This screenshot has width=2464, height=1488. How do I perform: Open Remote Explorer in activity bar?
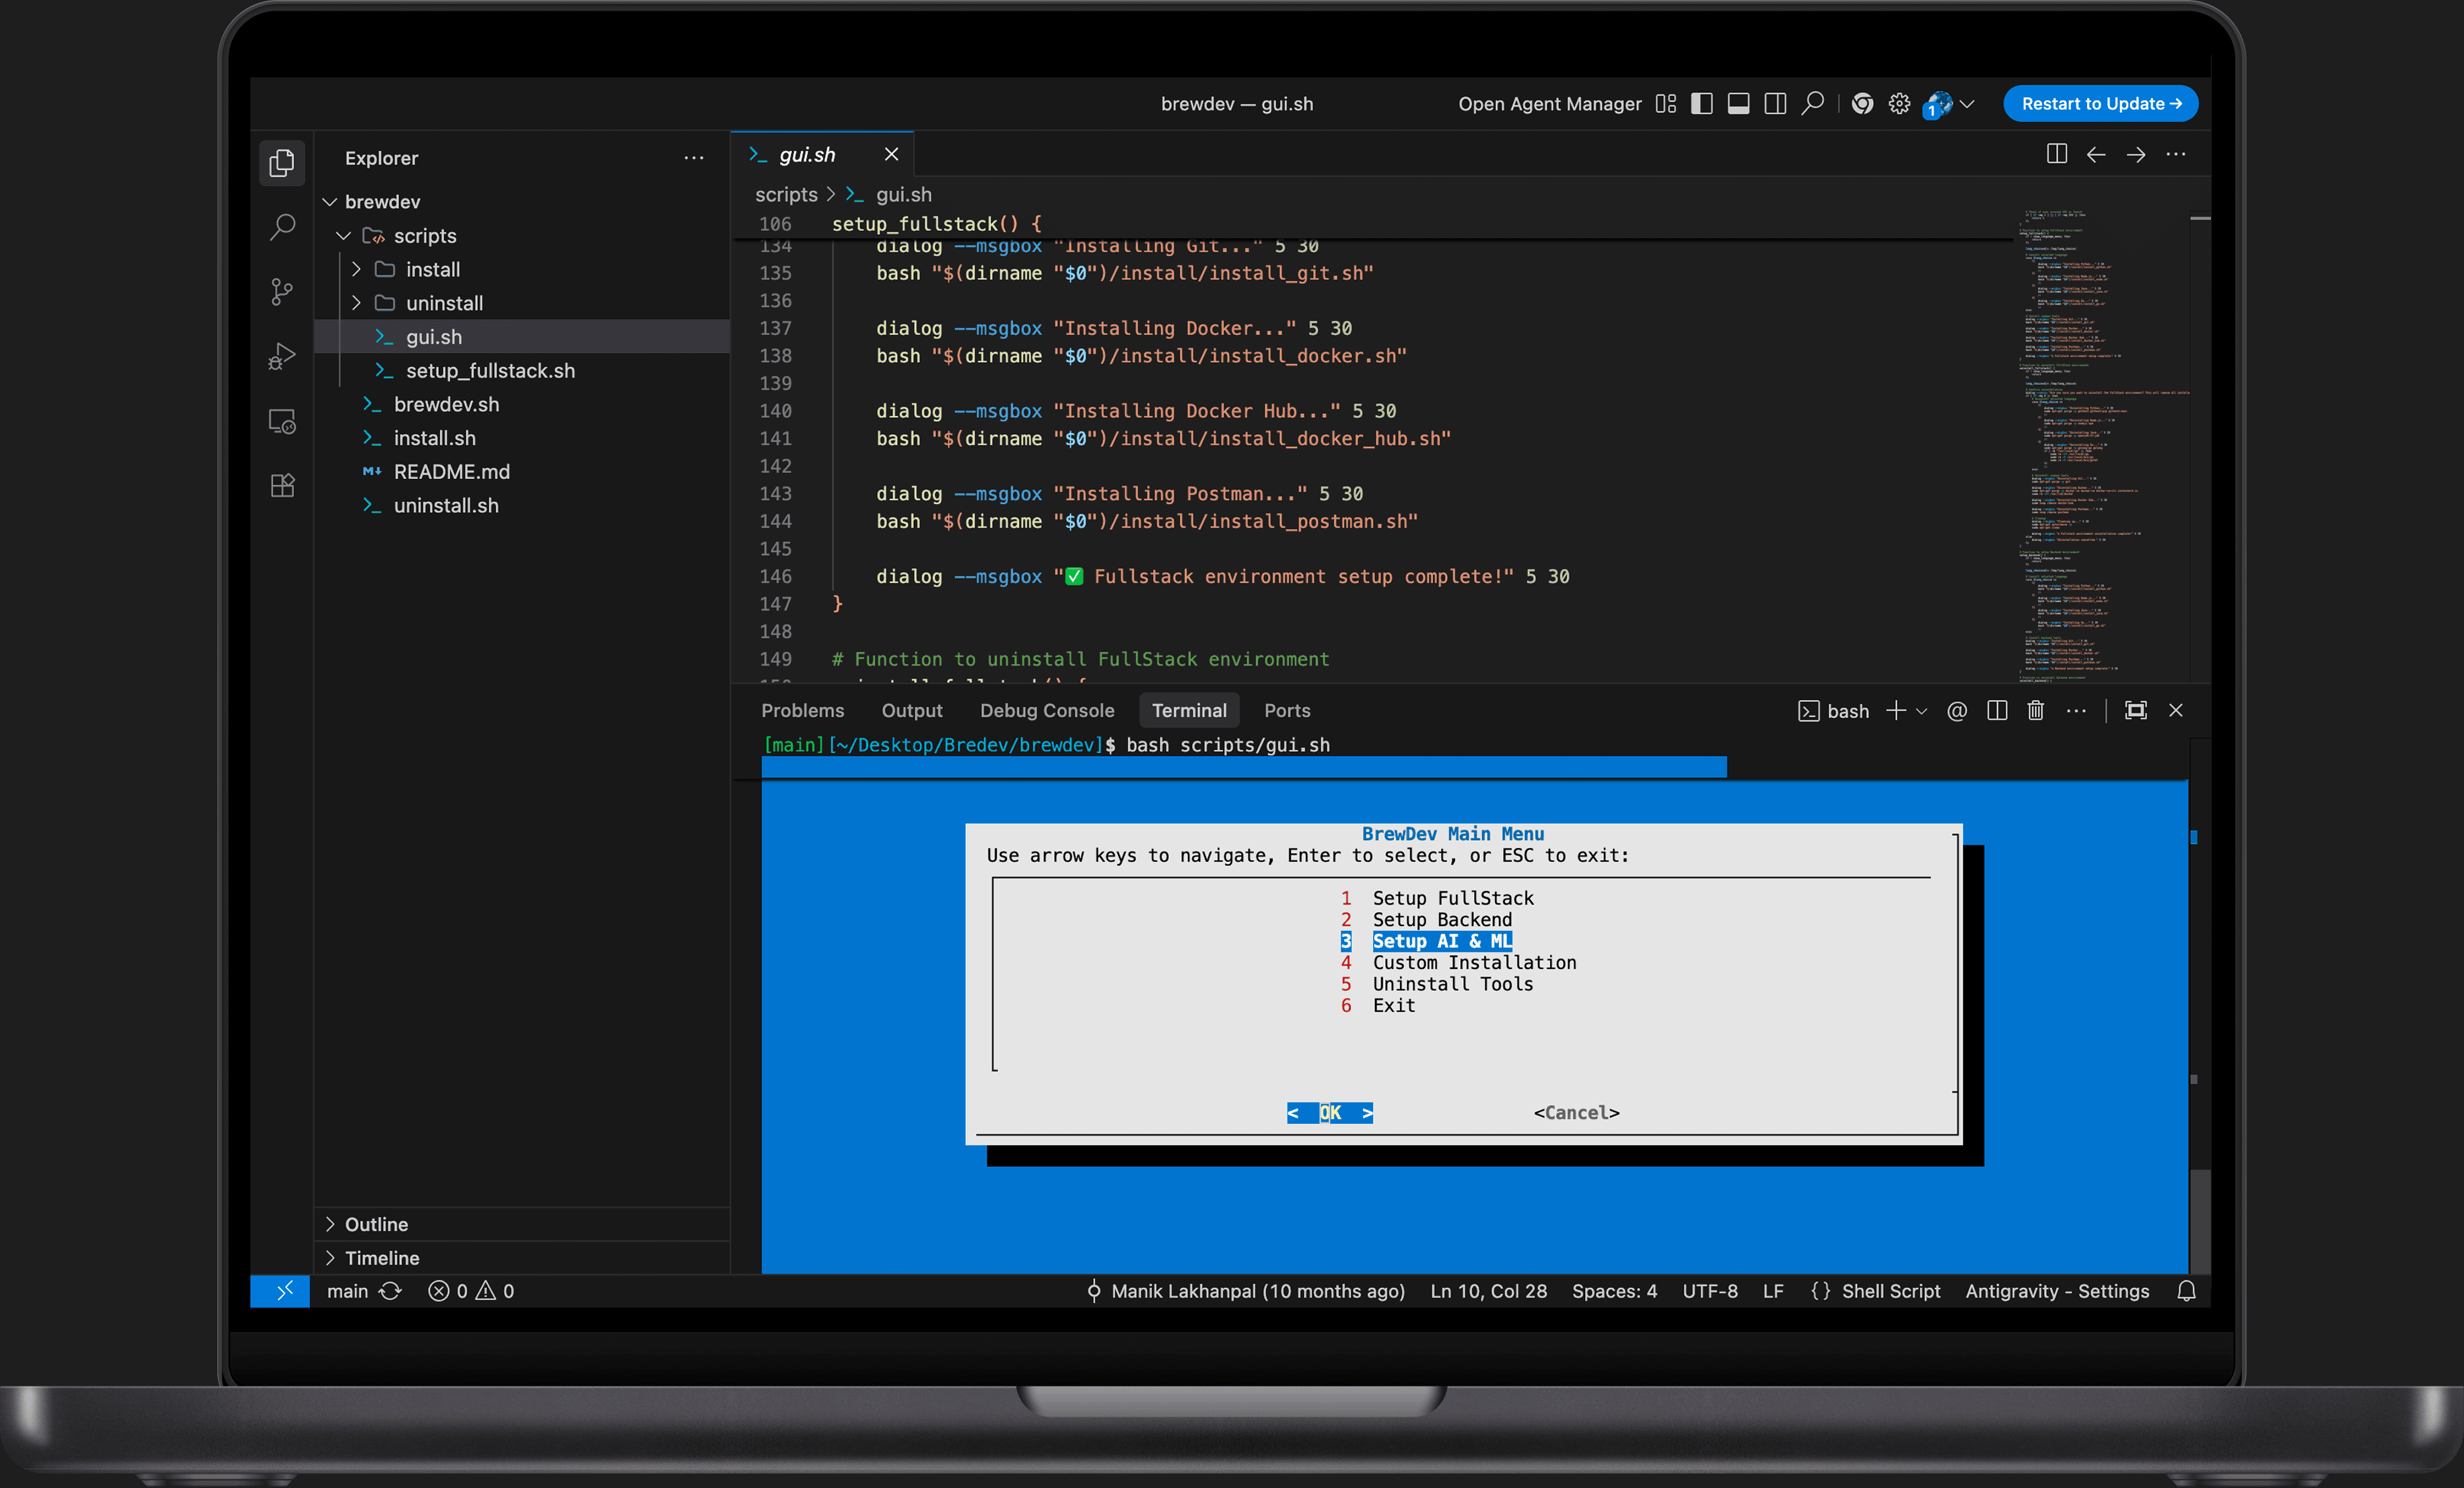[282, 421]
